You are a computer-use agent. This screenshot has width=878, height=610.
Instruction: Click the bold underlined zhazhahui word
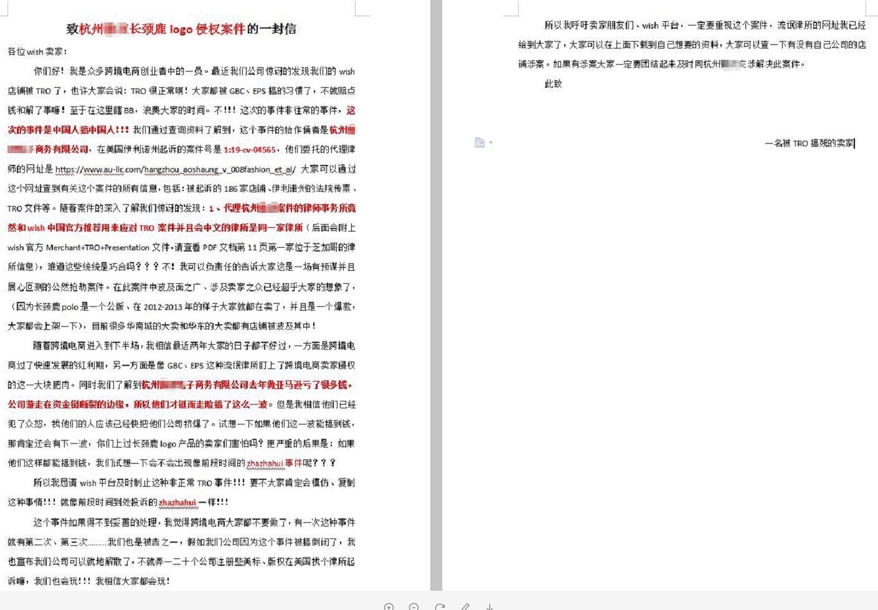click(x=177, y=502)
